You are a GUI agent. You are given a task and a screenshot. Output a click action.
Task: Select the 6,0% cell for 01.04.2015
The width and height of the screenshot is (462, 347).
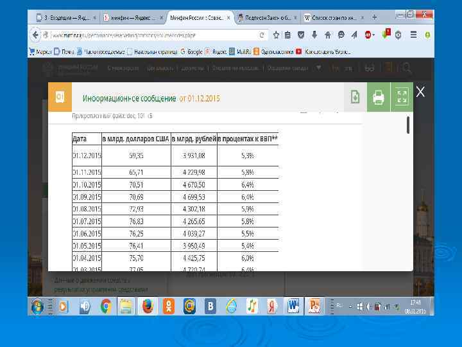(x=248, y=258)
